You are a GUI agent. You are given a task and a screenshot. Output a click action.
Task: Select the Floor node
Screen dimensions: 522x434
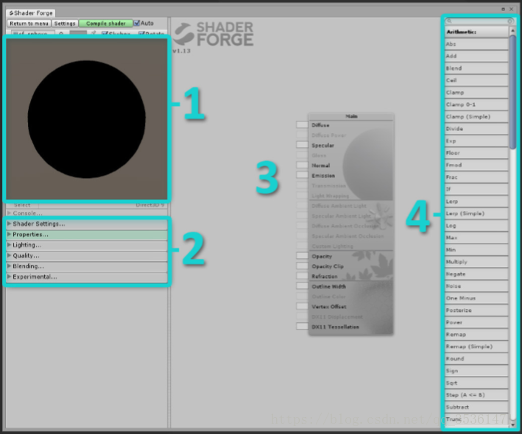point(477,153)
